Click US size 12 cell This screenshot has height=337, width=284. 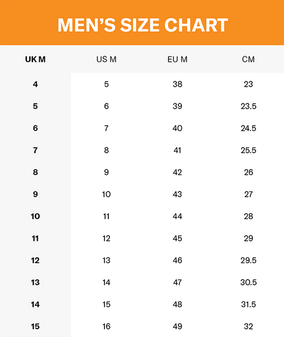tap(106, 238)
